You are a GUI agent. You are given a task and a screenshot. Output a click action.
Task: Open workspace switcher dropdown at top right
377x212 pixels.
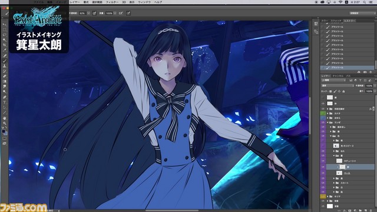pos(362,13)
